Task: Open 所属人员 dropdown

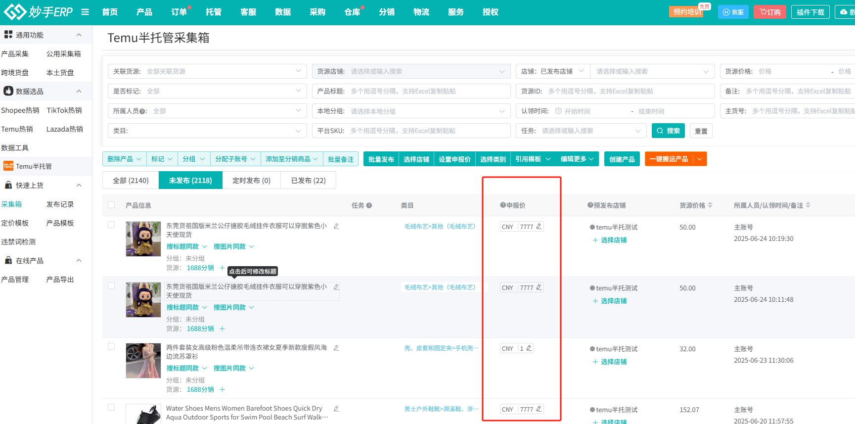Action: click(207, 111)
